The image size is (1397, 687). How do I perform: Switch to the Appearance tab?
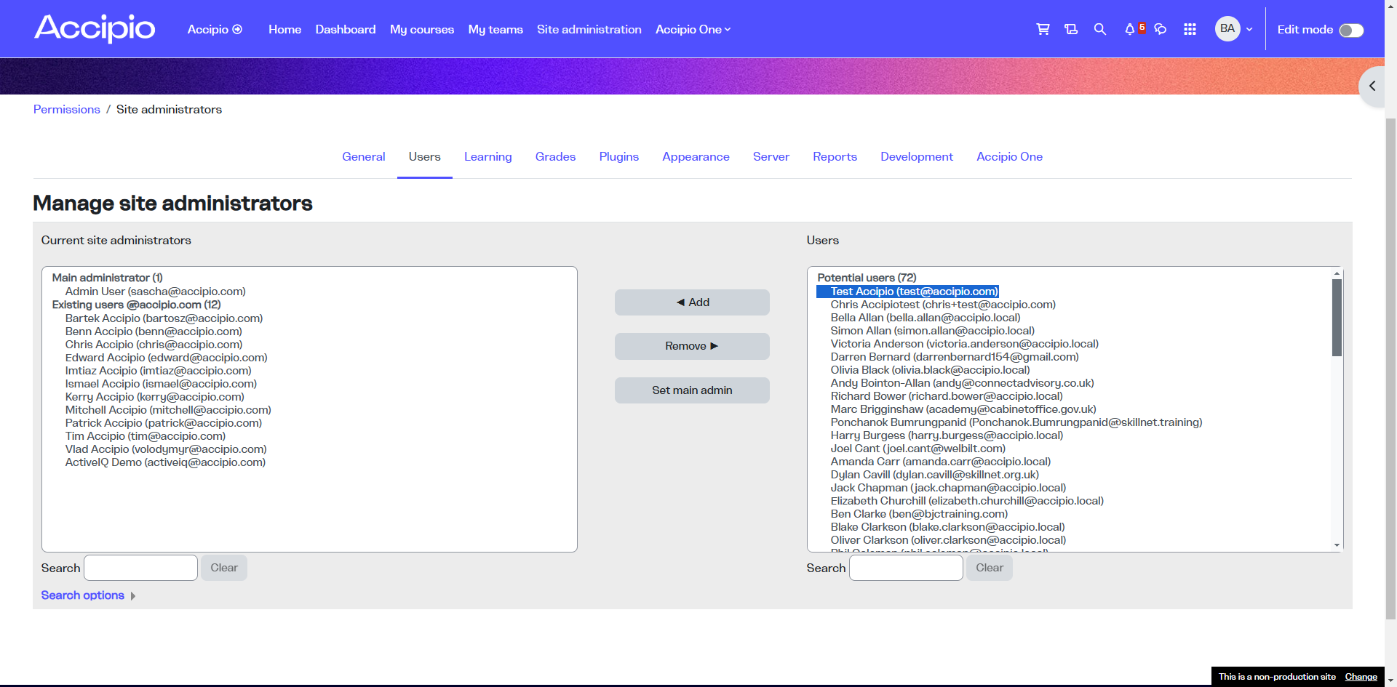[696, 156]
